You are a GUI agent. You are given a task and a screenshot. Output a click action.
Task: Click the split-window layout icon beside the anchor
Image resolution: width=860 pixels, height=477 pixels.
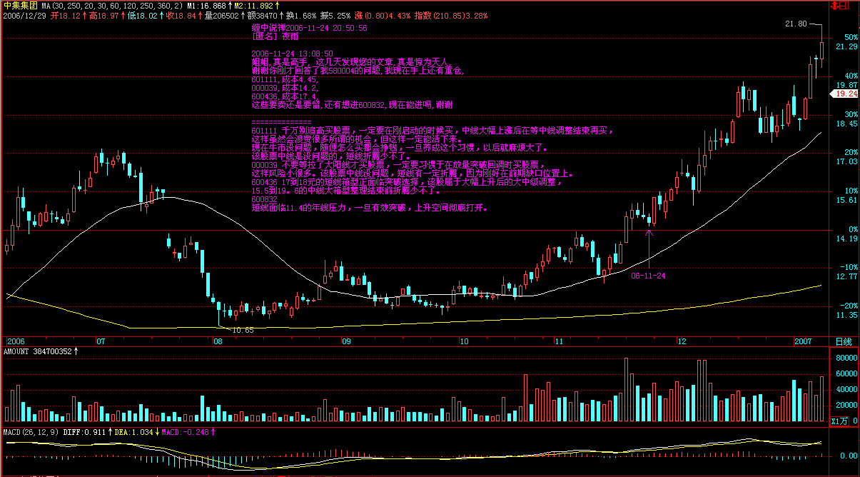(844, 5)
